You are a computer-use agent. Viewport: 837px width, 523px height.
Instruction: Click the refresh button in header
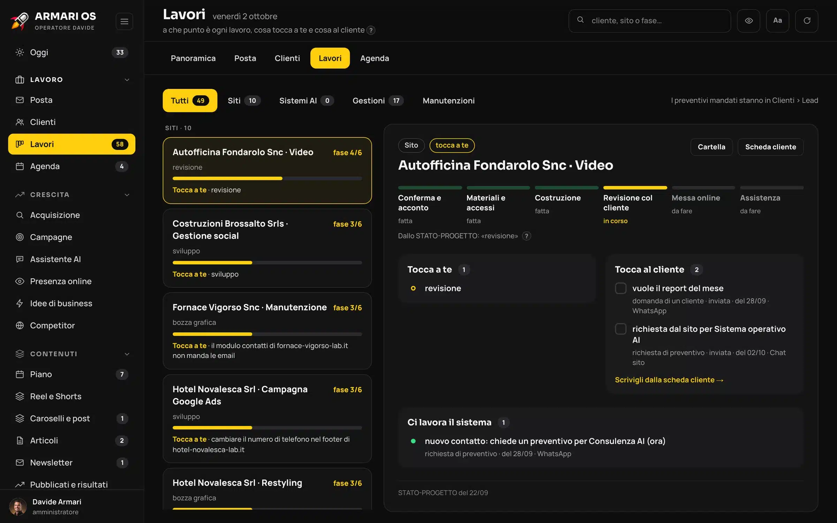807,21
